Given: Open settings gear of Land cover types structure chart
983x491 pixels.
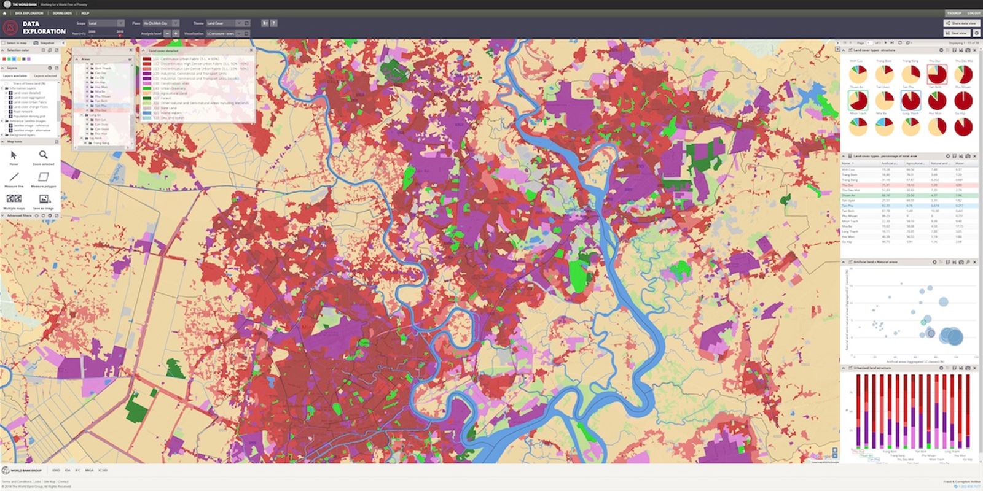Looking at the screenshot, I should point(941,50).
